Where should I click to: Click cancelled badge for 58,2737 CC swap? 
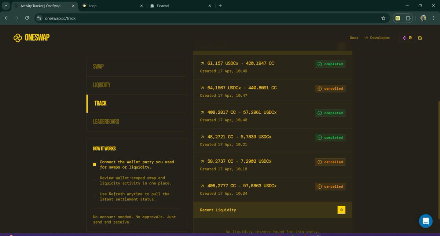pos(330,162)
